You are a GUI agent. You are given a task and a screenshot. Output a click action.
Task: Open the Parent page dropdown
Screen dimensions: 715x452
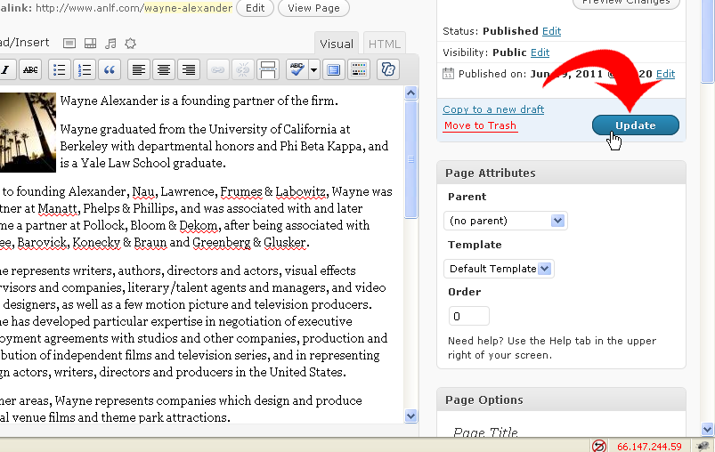click(505, 221)
